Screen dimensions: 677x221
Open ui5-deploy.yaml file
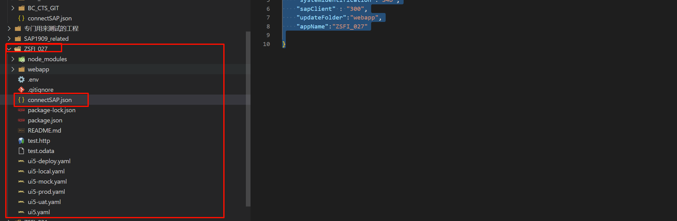pos(49,161)
